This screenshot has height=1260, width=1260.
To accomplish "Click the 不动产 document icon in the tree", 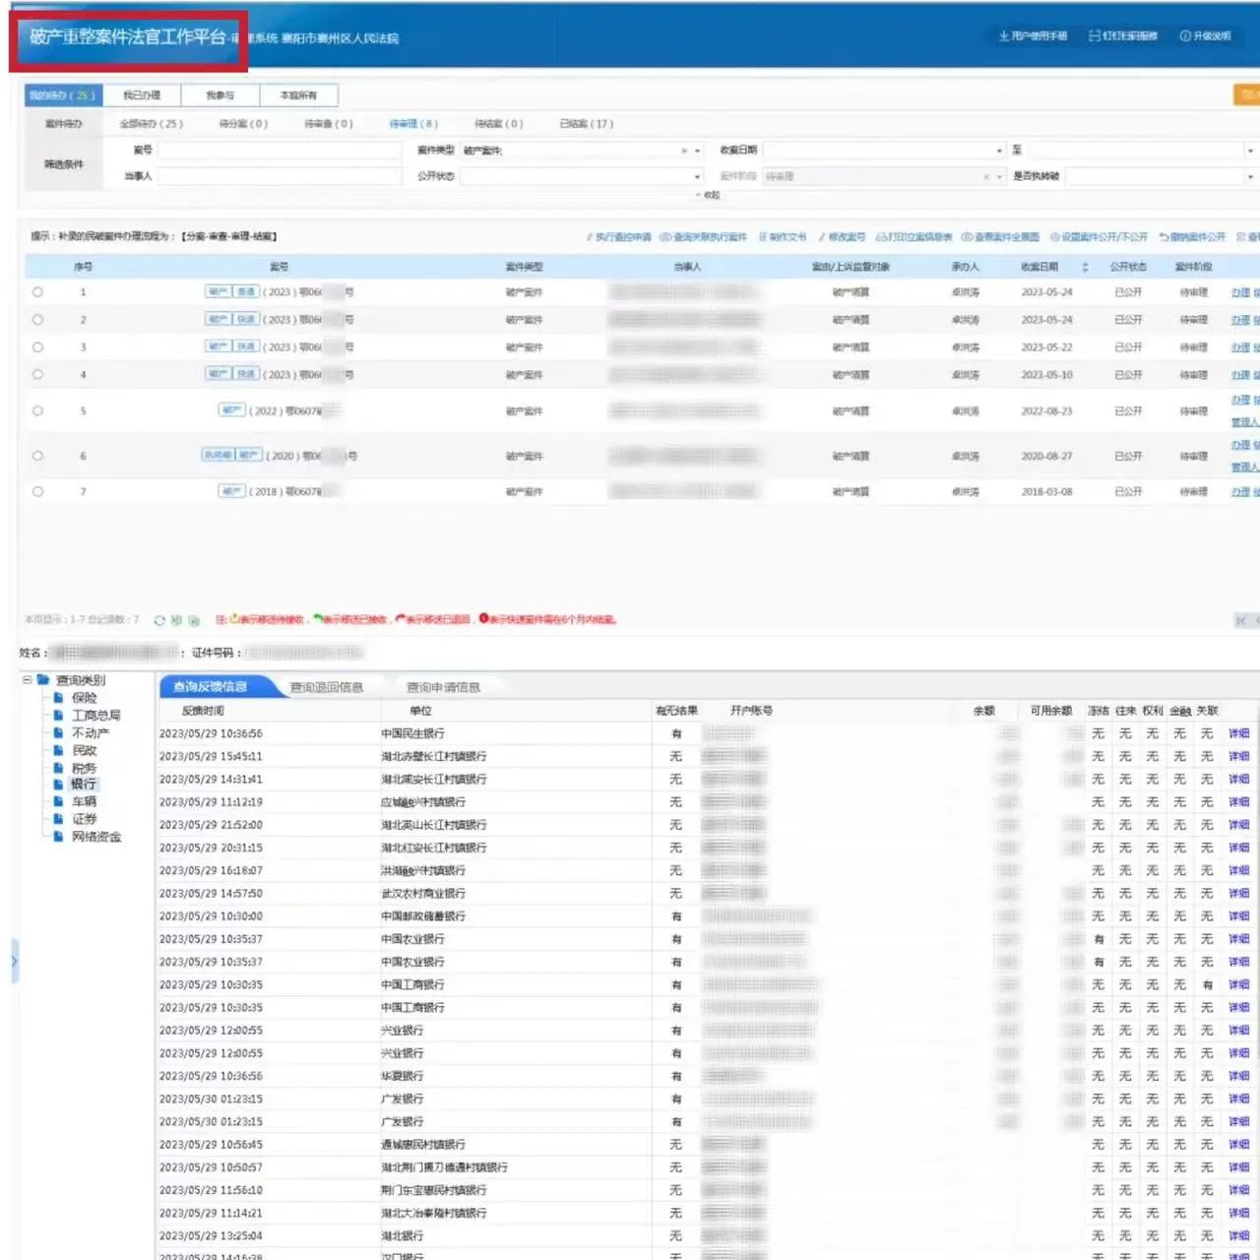I will pyautogui.click(x=59, y=733).
